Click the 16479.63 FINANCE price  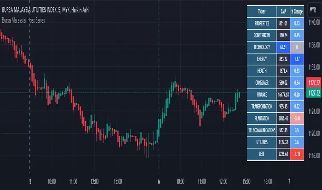coord(283,95)
